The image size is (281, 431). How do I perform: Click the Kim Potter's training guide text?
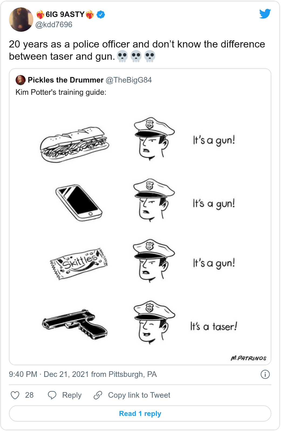[61, 92]
